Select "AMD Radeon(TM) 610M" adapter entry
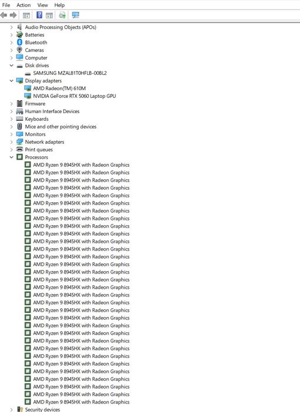 coord(59,88)
